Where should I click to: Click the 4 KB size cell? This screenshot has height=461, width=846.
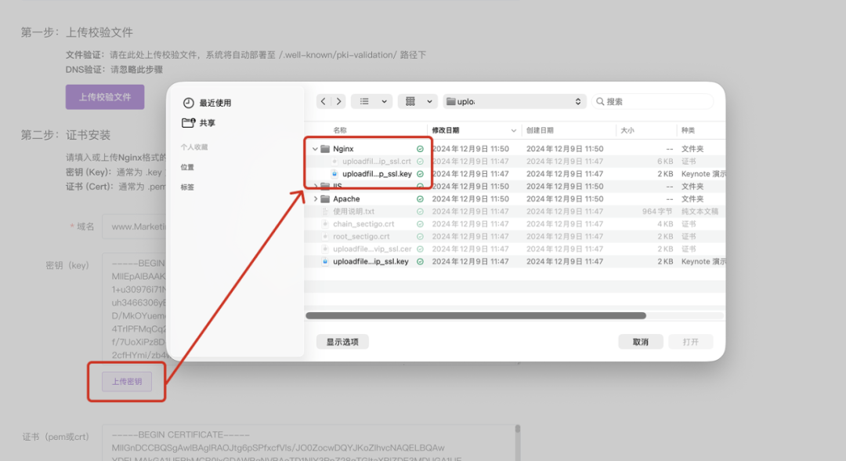pos(665,223)
